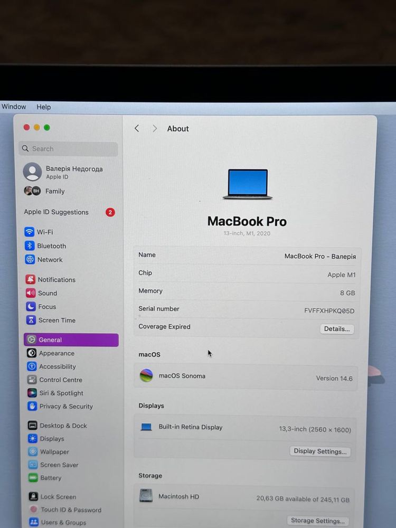Click the 13-inch, M1, 2020 subtitle
Viewport: 396px width, 528px height.
click(247, 233)
